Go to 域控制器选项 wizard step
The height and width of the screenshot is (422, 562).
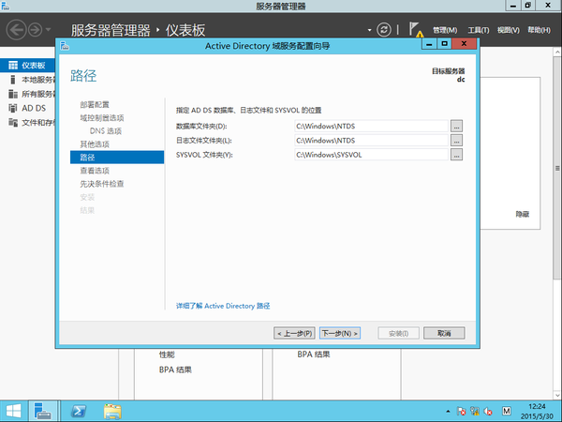click(x=102, y=118)
